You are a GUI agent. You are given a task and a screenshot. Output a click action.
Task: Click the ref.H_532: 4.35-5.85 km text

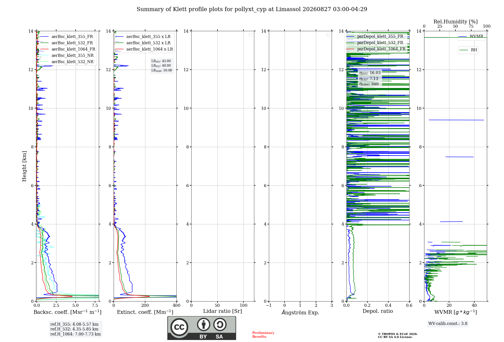[74, 329]
